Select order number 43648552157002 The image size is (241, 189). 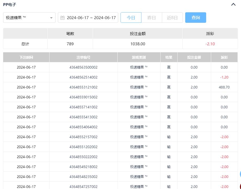tap(83, 137)
